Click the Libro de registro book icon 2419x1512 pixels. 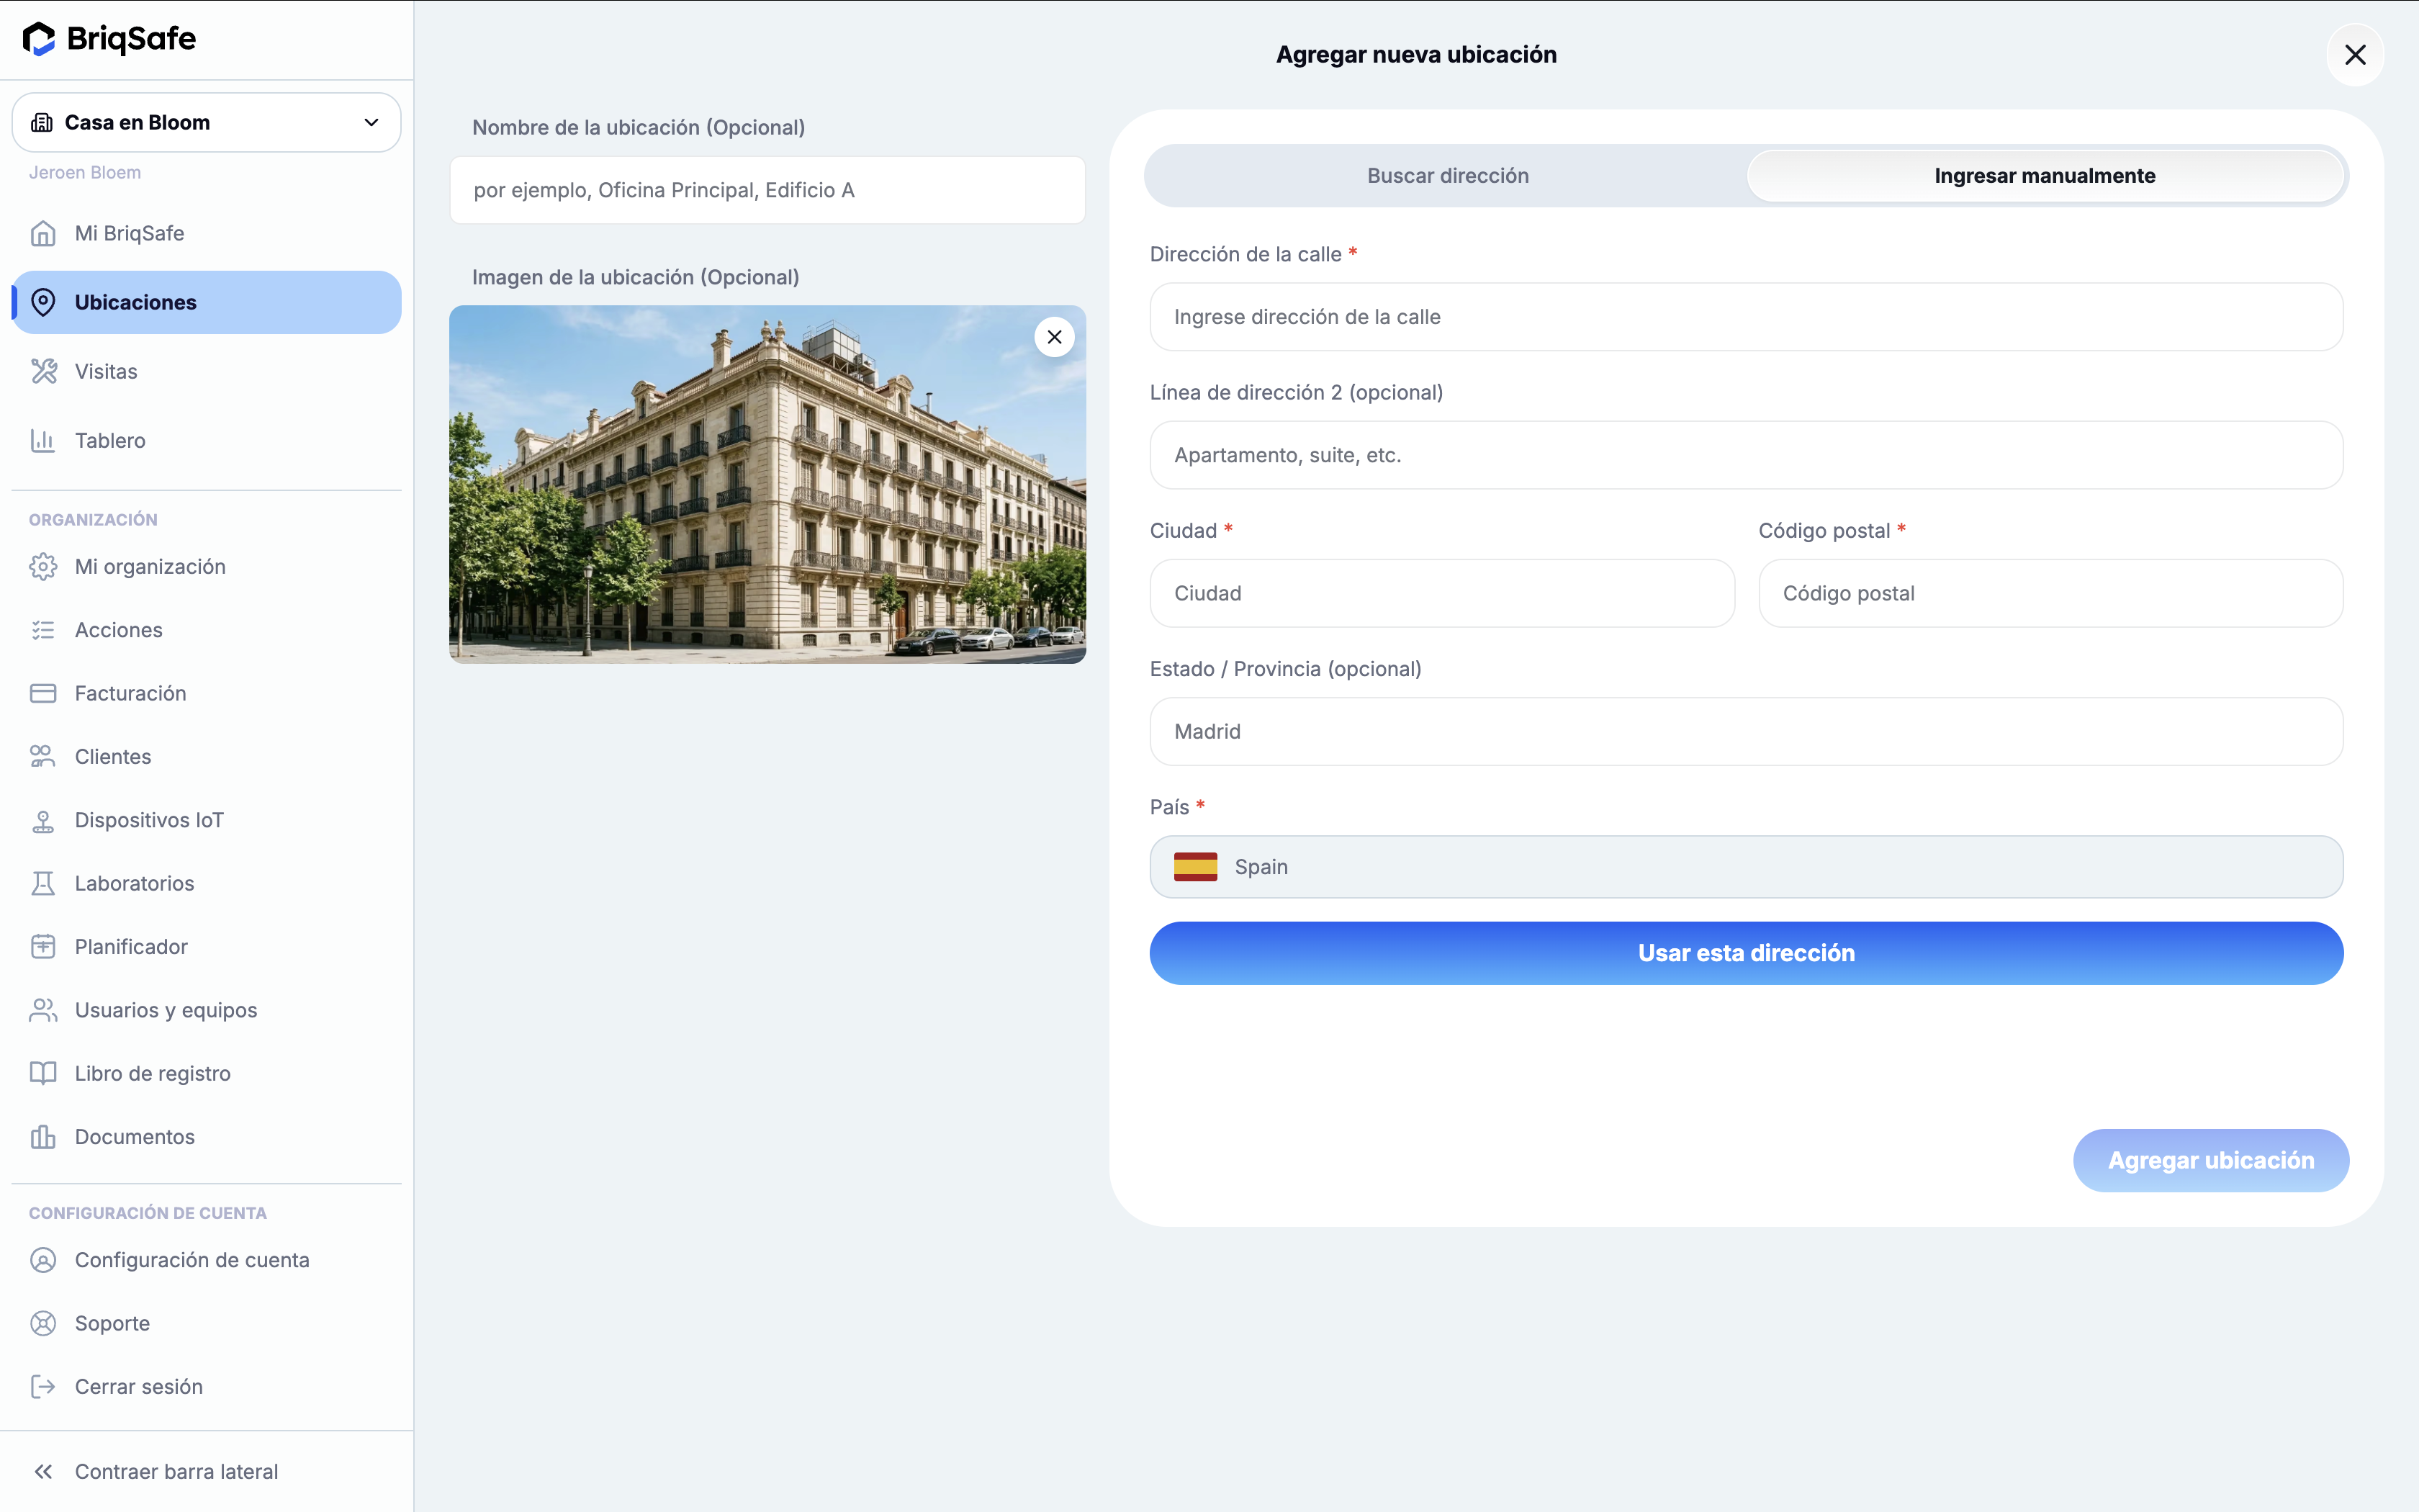[x=43, y=1073]
